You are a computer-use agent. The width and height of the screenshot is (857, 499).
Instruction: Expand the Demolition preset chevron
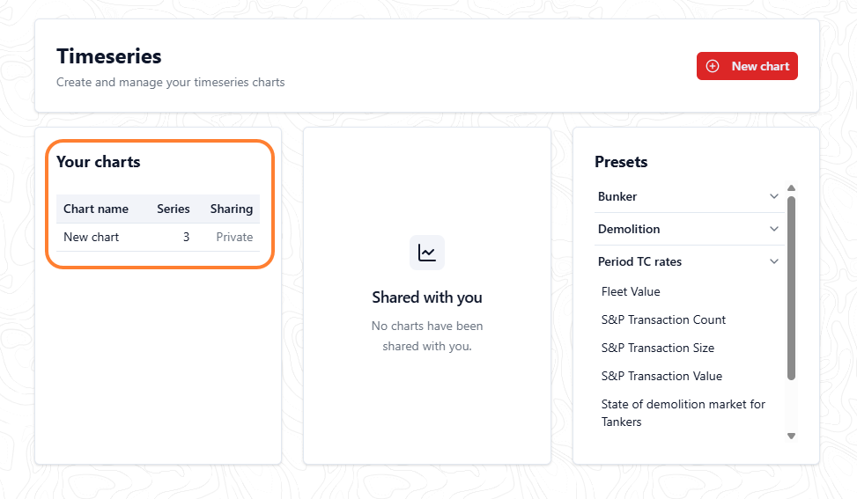tap(774, 229)
